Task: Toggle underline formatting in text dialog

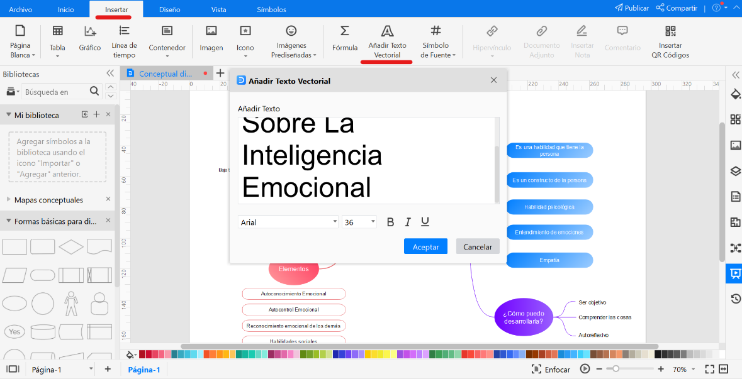Action: pos(425,221)
